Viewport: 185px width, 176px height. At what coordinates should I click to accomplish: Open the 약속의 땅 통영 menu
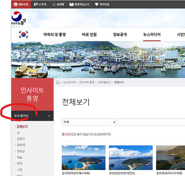point(55,34)
